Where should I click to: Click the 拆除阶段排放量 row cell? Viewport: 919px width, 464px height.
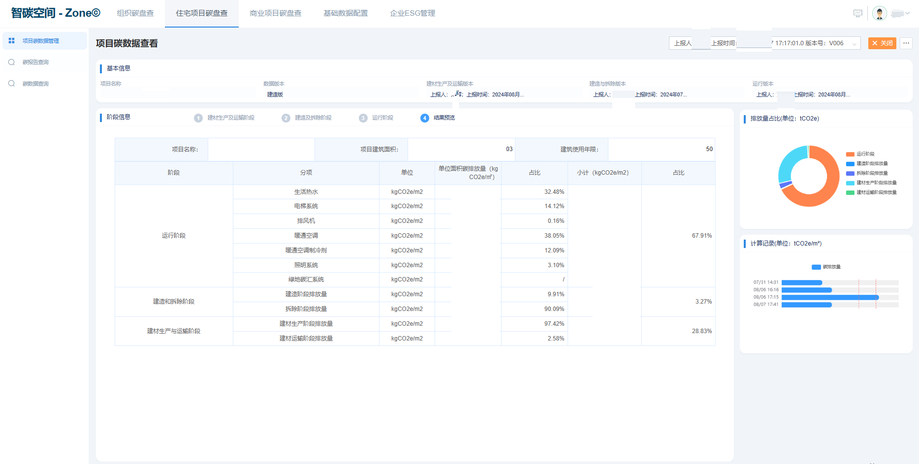click(306, 309)
